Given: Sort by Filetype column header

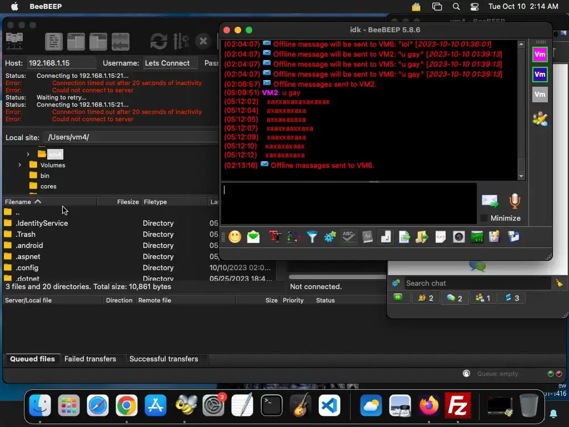Looking at the screenshot, I should (x=174, y=202).
